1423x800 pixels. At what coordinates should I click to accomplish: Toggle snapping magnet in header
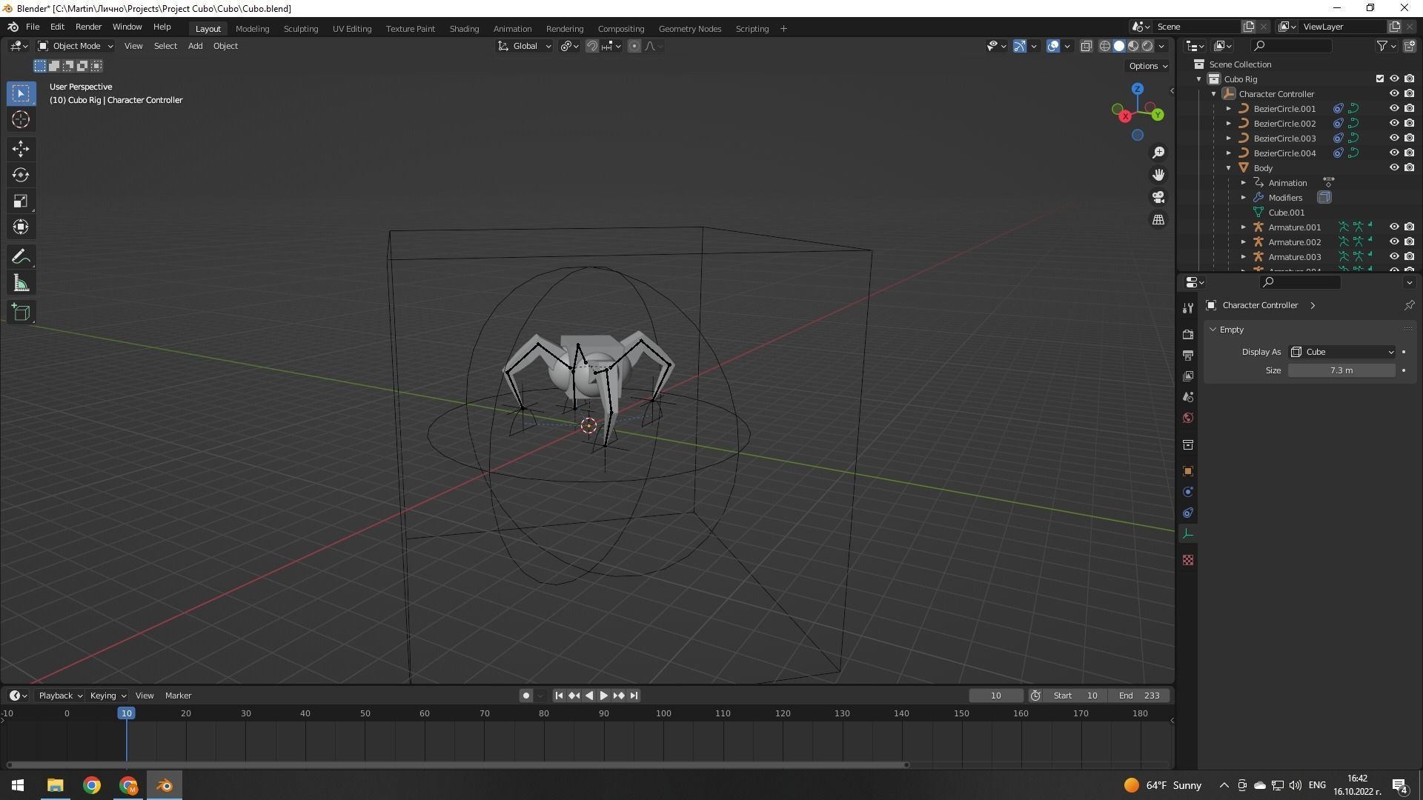(592, 46)
